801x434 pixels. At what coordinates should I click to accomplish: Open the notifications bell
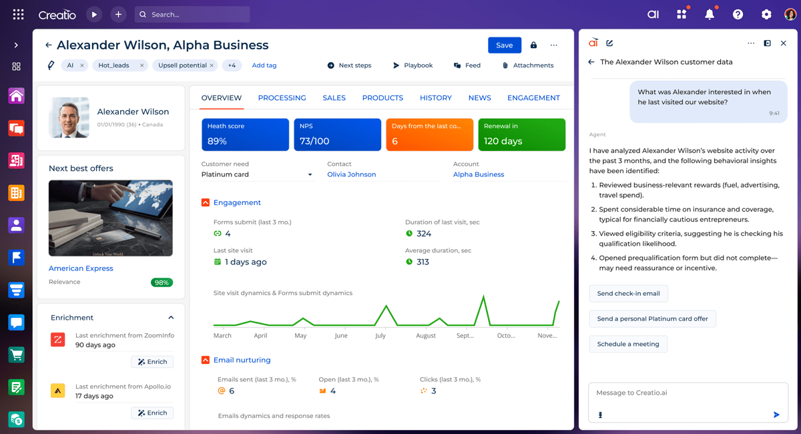click(710, 14)
